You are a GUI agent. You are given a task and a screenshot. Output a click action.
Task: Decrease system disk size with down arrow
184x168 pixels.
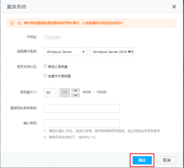pyautogui.click(x=75, y=95)
